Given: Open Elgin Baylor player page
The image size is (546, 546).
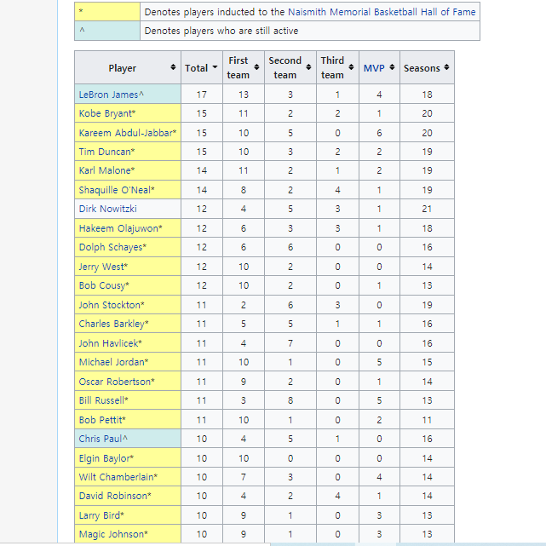Looking at the screenshot, I should [105, 458].
